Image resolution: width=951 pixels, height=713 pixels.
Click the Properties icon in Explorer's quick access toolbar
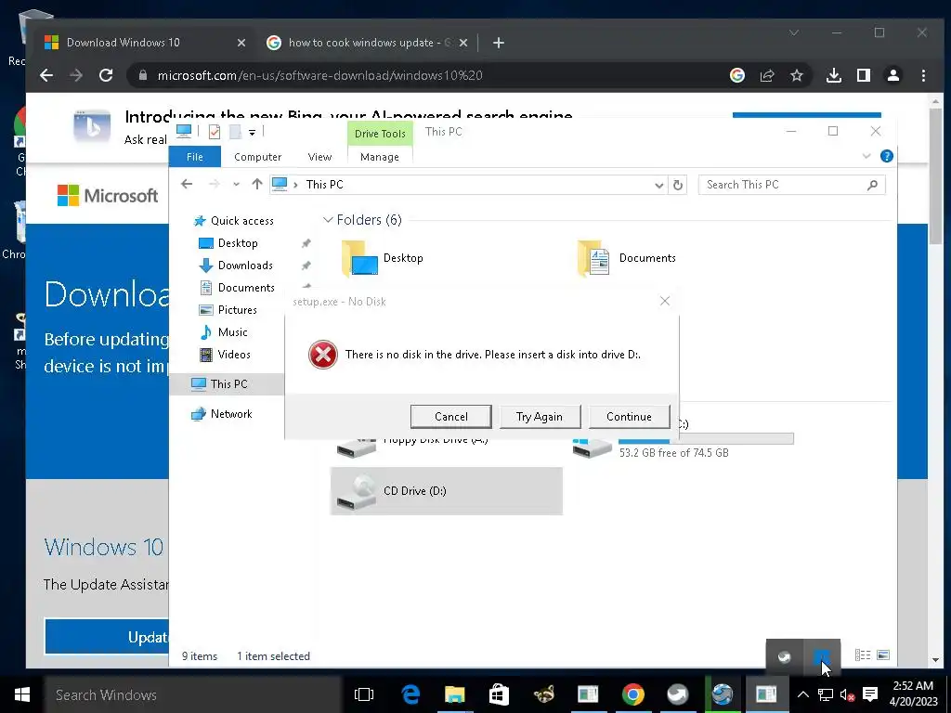click(215, 132)
